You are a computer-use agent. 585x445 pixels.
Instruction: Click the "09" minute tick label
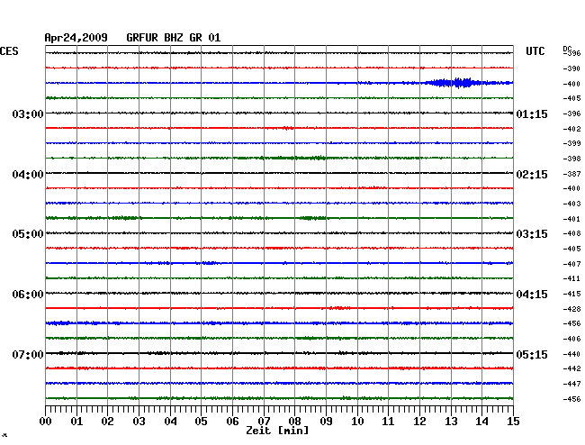coord(326,421)
